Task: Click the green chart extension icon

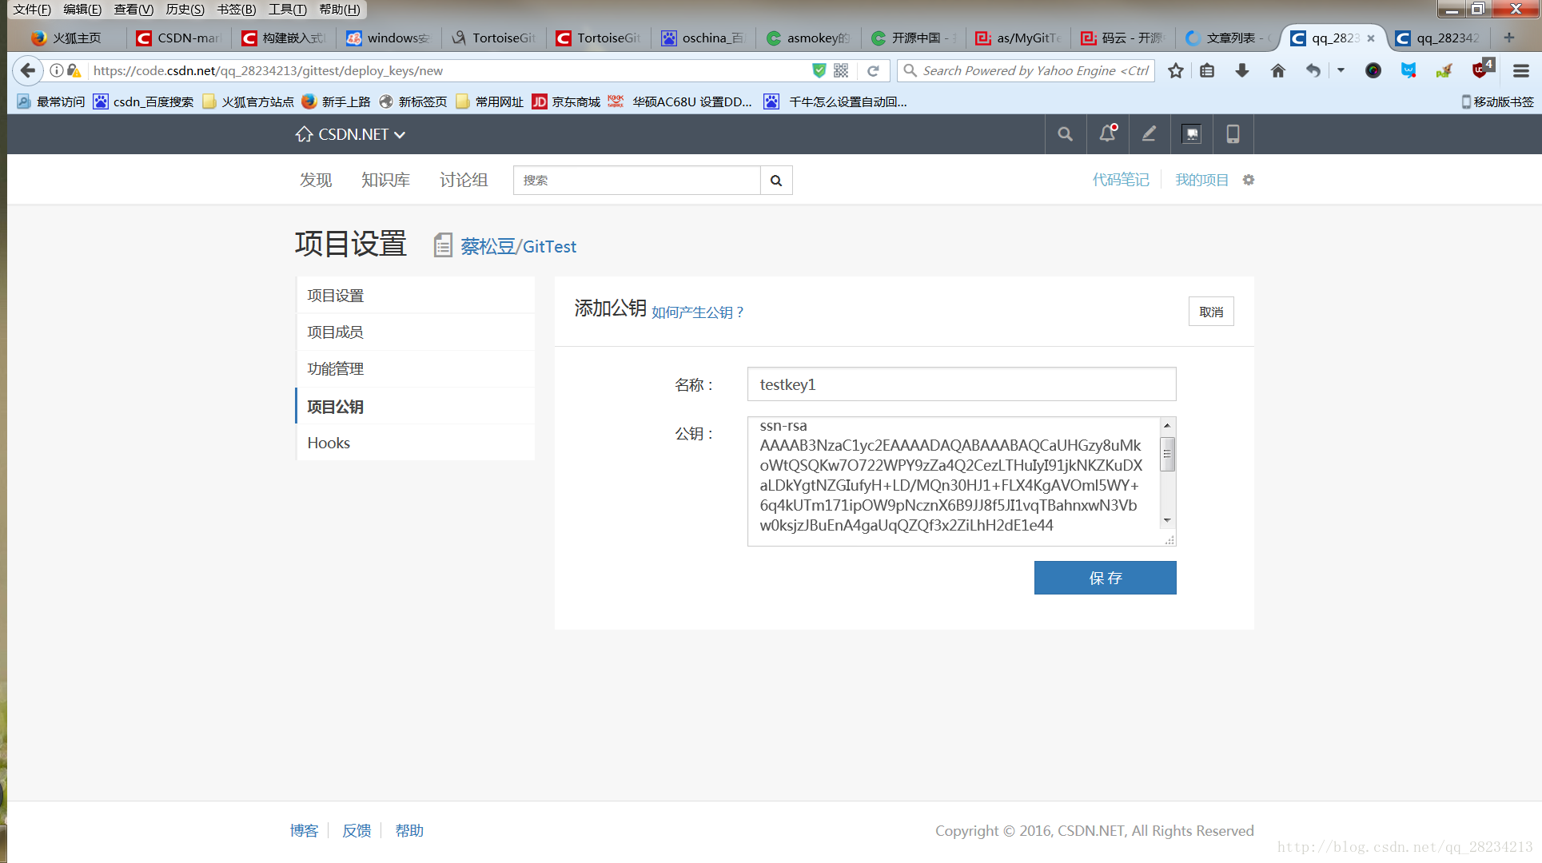Action: tap(1444, 70)
